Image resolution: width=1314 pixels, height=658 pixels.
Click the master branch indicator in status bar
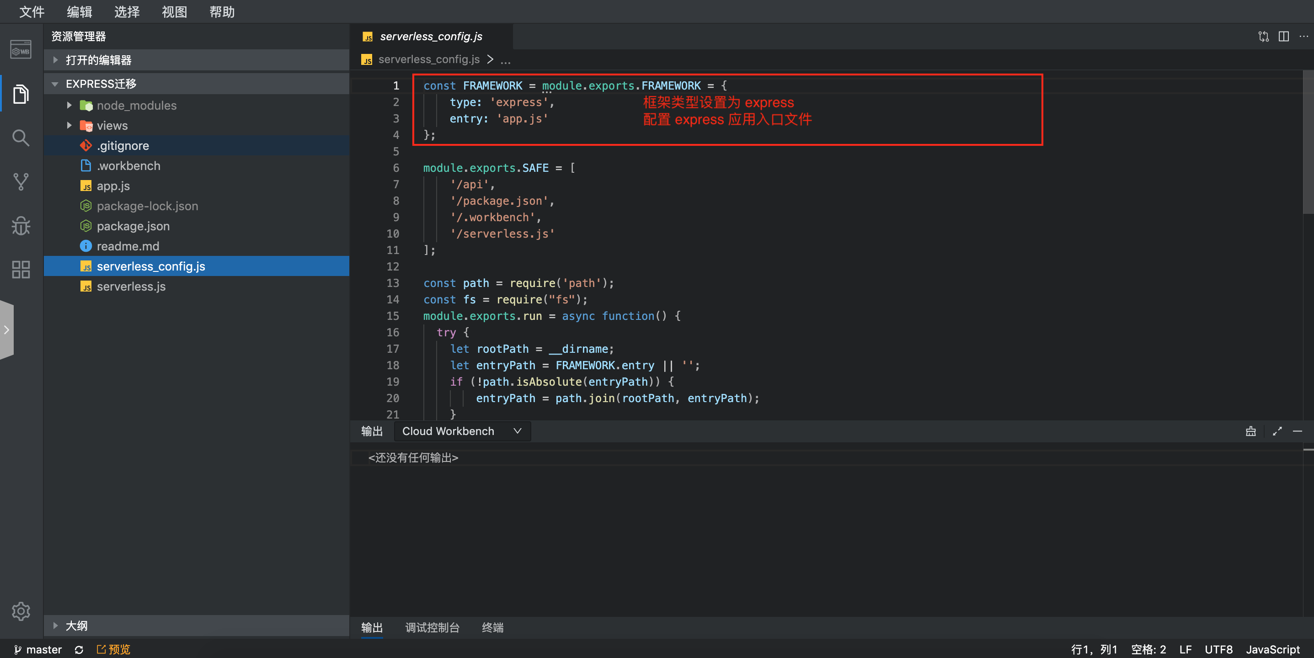point(38,649)
